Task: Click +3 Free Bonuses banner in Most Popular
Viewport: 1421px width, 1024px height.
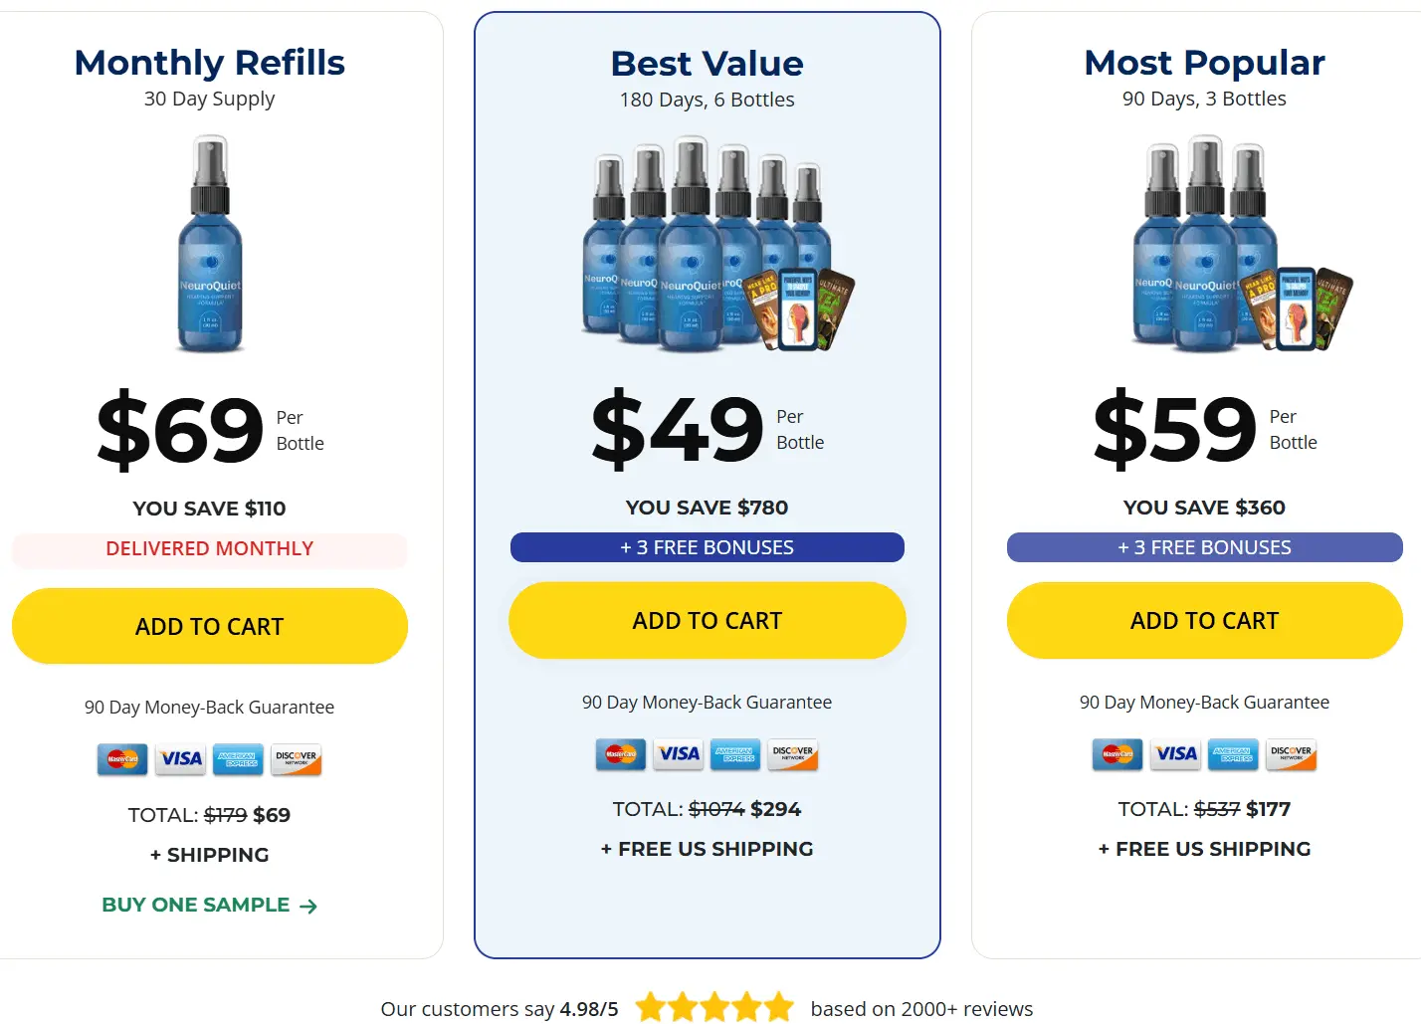Action: (1204, 547)
